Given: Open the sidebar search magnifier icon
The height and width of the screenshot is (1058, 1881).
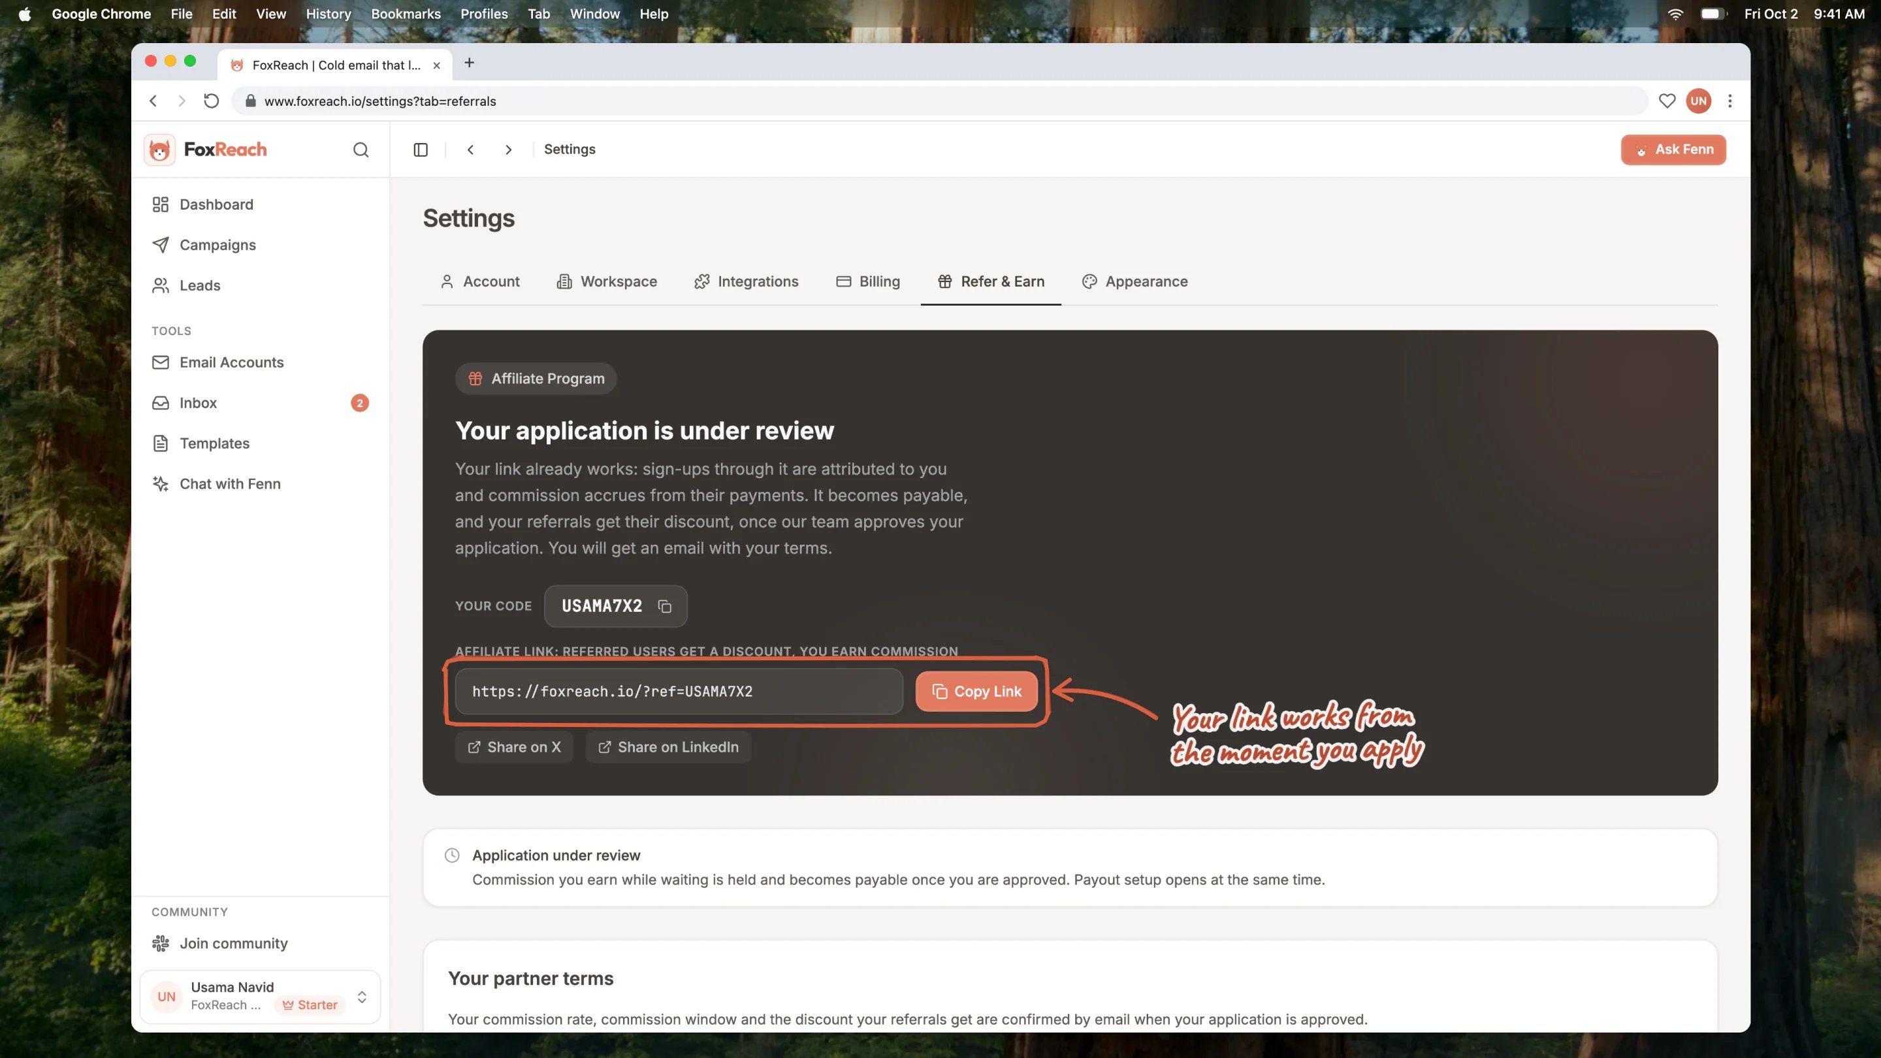Looking at the screenshot, I should coord(361,150).
